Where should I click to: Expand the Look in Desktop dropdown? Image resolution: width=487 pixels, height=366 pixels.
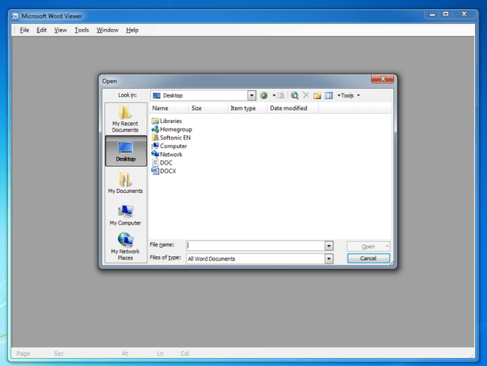point(252,95)
